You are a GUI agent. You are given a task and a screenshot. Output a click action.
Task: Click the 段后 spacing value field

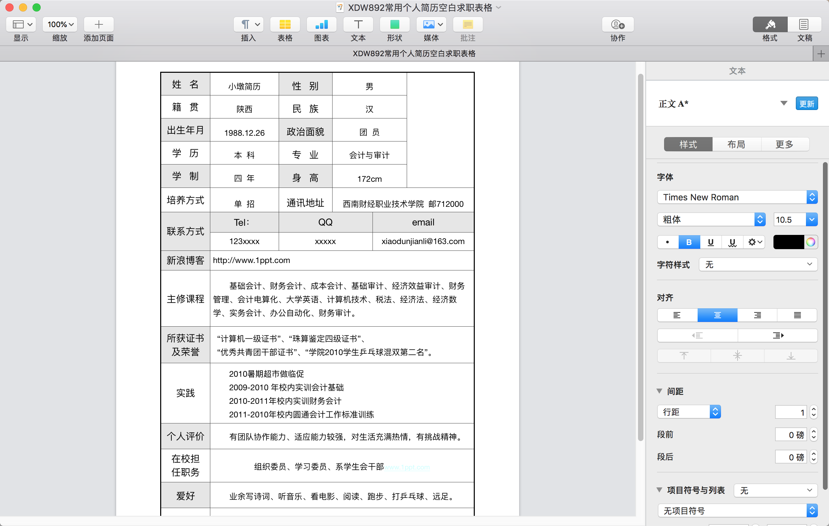tap(791, 457)
